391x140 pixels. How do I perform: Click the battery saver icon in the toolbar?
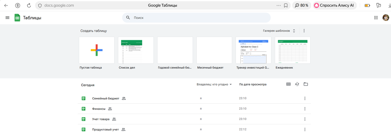pyautogui.click(x=367, y=6)
